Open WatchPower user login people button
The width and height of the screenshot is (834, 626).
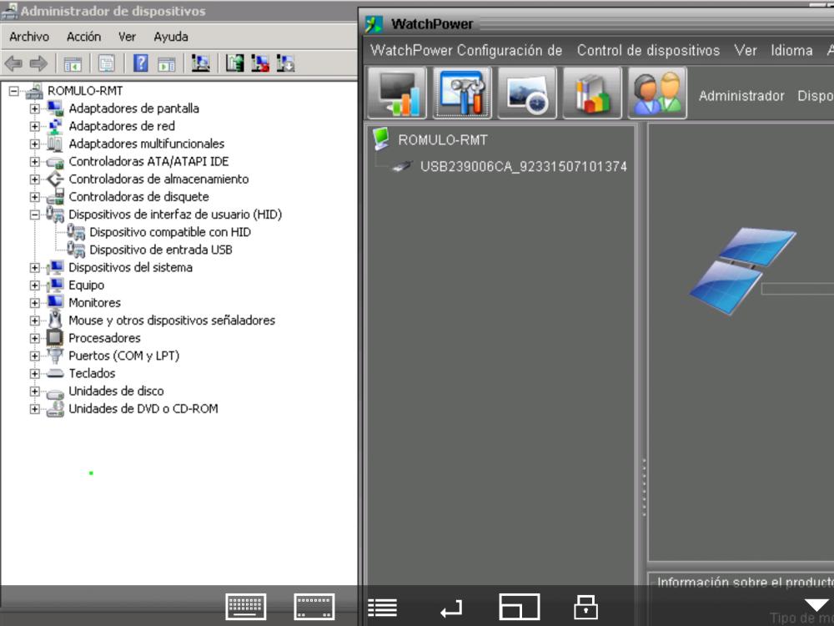[657, 93]
